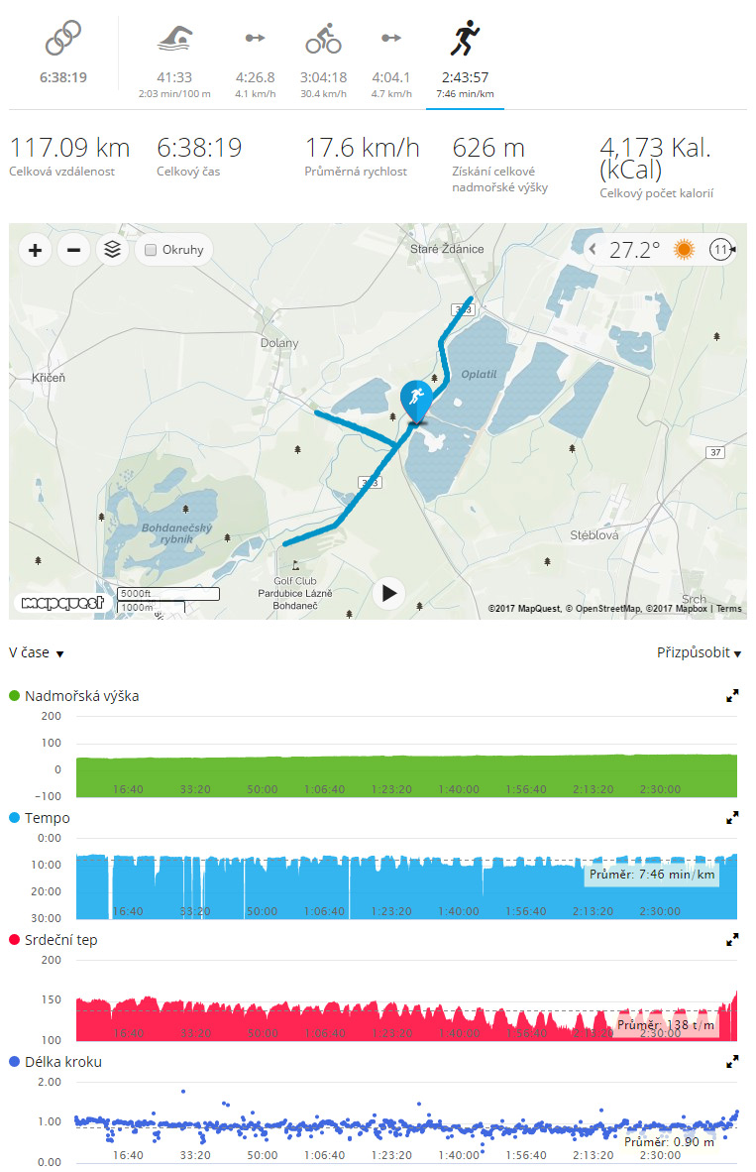Open the map Terms link

728,609
